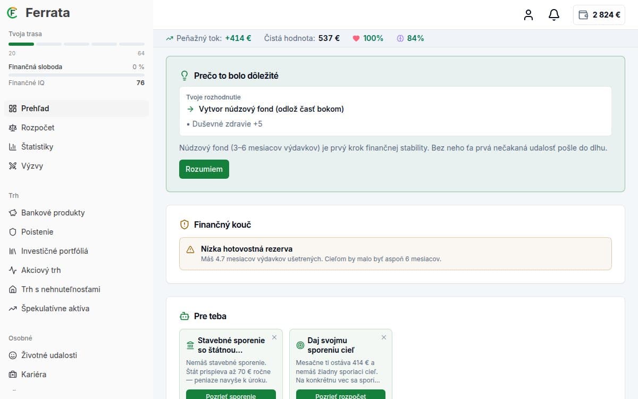Click the Tvoja trasa progress bar
The image size is (638, 399).
pyautogui.click(x=77, y=44)
